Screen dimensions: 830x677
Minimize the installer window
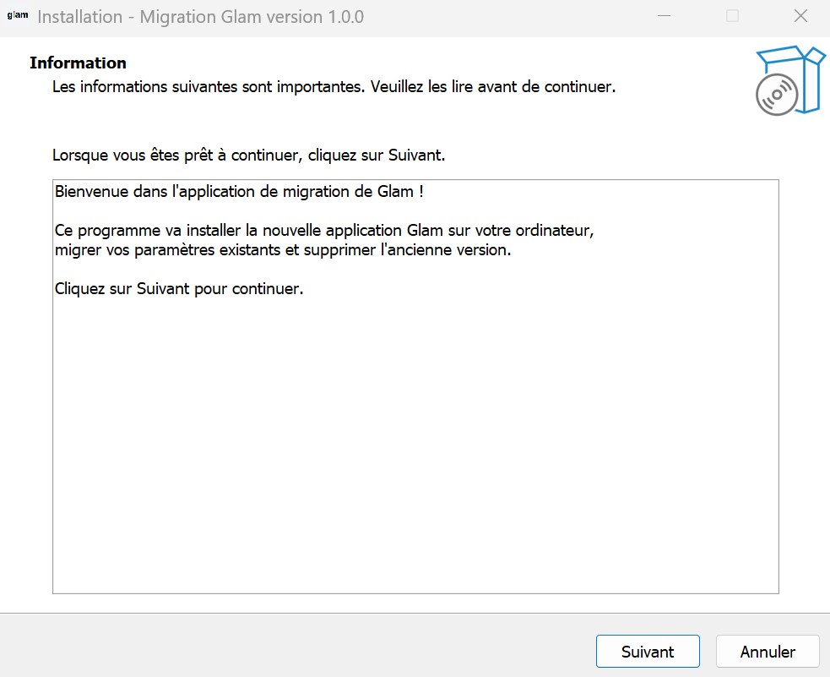pos(665,16)
